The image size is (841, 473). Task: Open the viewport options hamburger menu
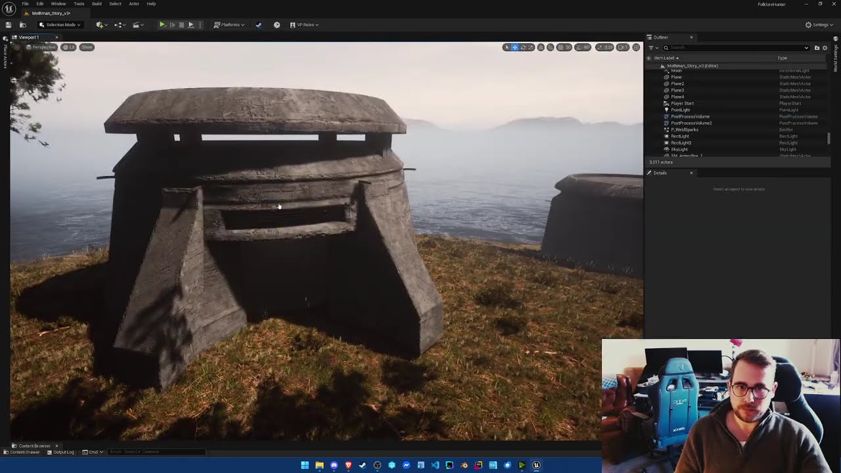pyautogui.click(x=17, y=47)
